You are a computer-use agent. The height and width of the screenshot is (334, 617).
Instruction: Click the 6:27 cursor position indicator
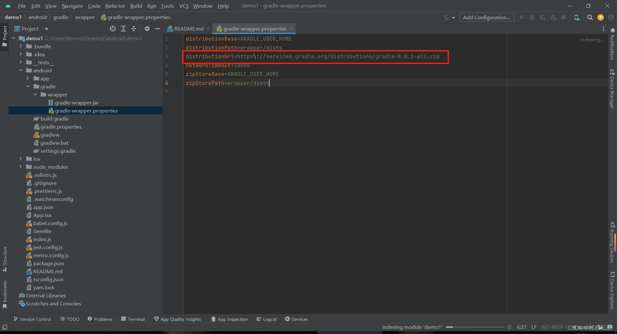[x=522, y=327]
